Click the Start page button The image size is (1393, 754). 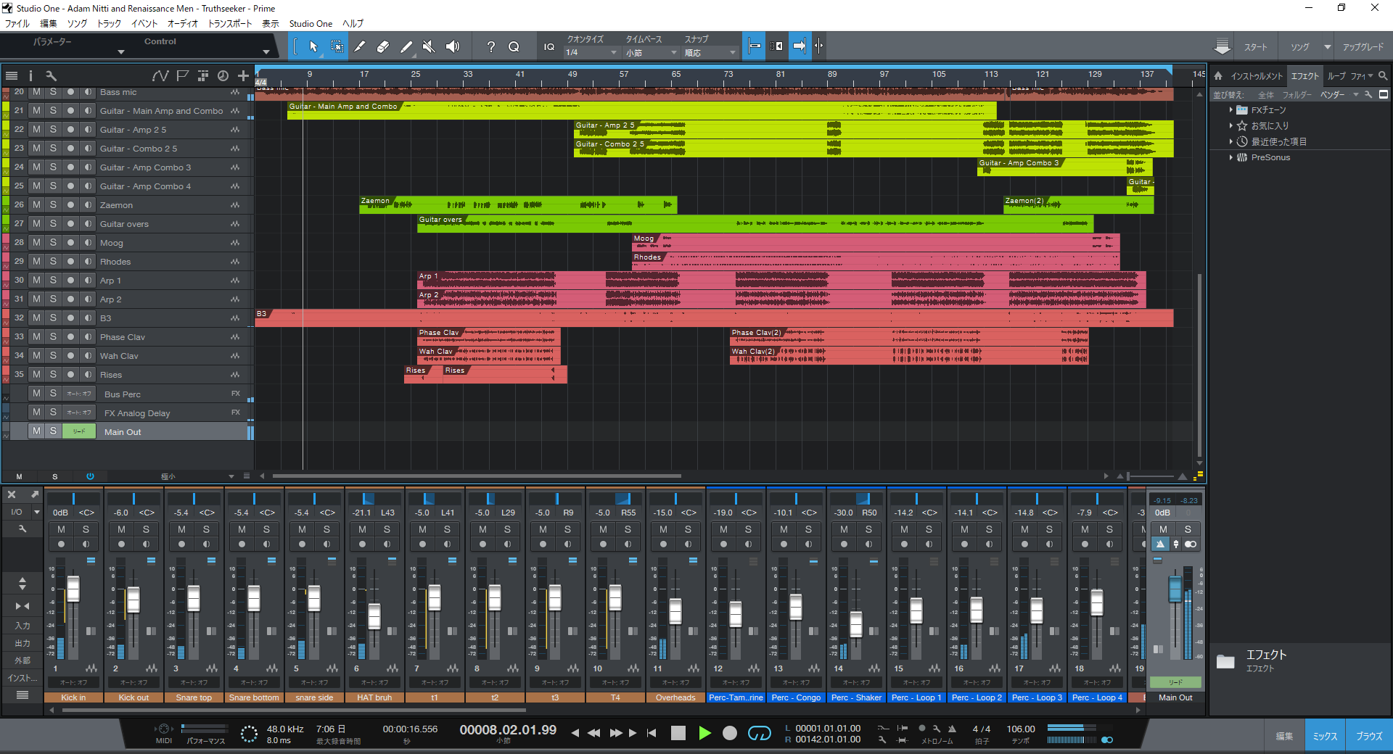1256,47
